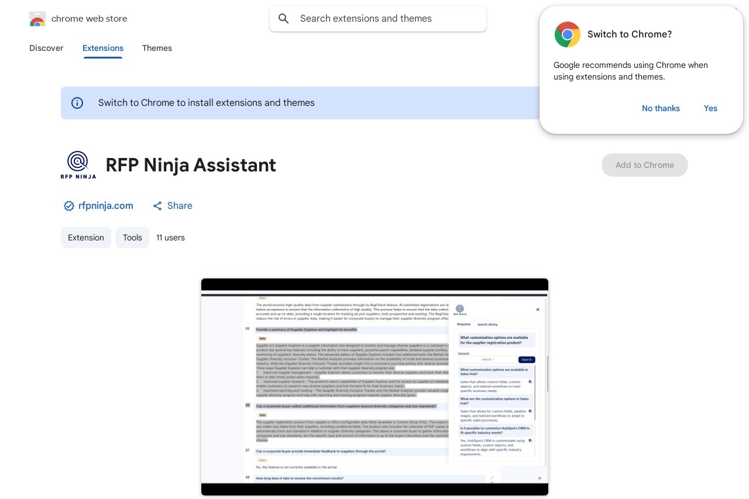Click the chrome web store title
The height and width of the screenshot is (499, 749).
tap(90, 19)
